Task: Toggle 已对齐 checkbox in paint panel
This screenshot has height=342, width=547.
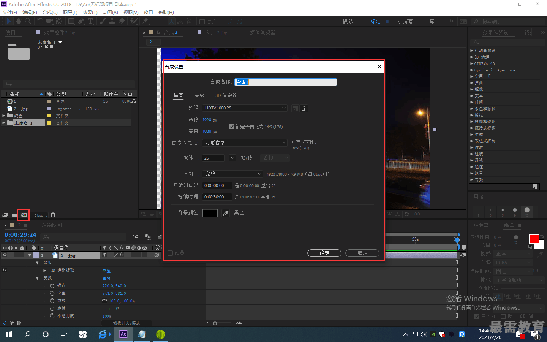Action: (477, 316)
